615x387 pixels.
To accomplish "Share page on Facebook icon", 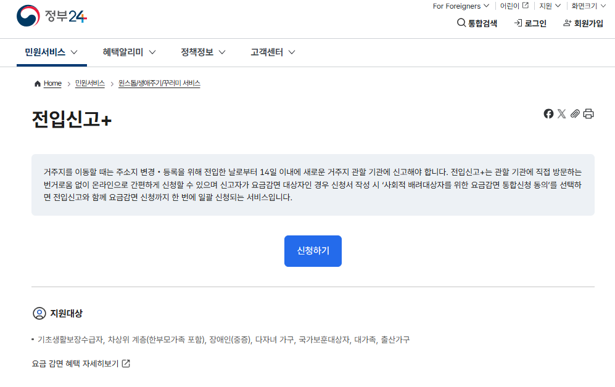I will click(x=548, y=113).
